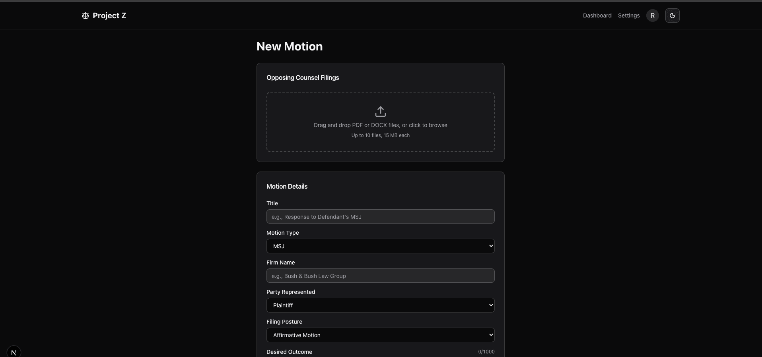Image resolution: width=762 pixels, height=357 pixels.
Task: Click the Project Z brand name
Action: point(109,15)
